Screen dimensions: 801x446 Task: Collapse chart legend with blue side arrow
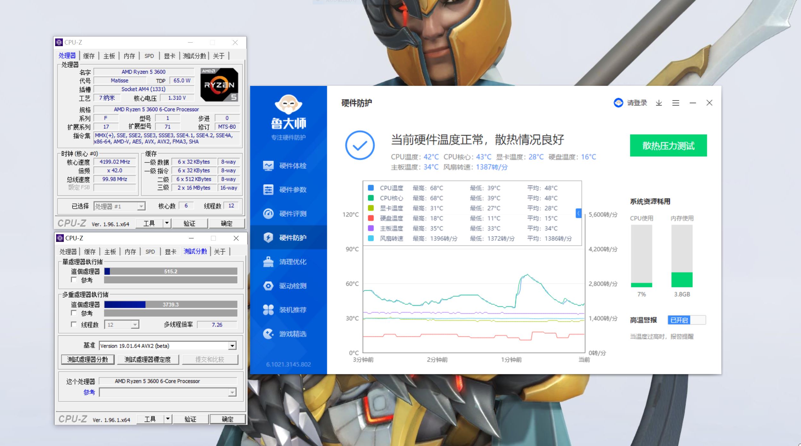(578, 213)
